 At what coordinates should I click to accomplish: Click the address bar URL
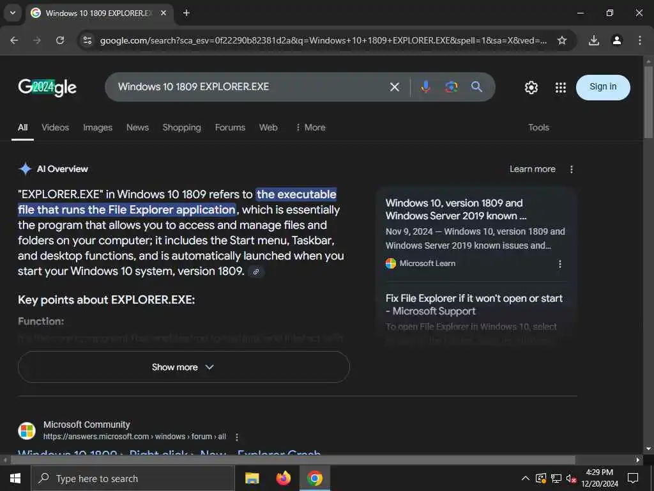(323, 40)
